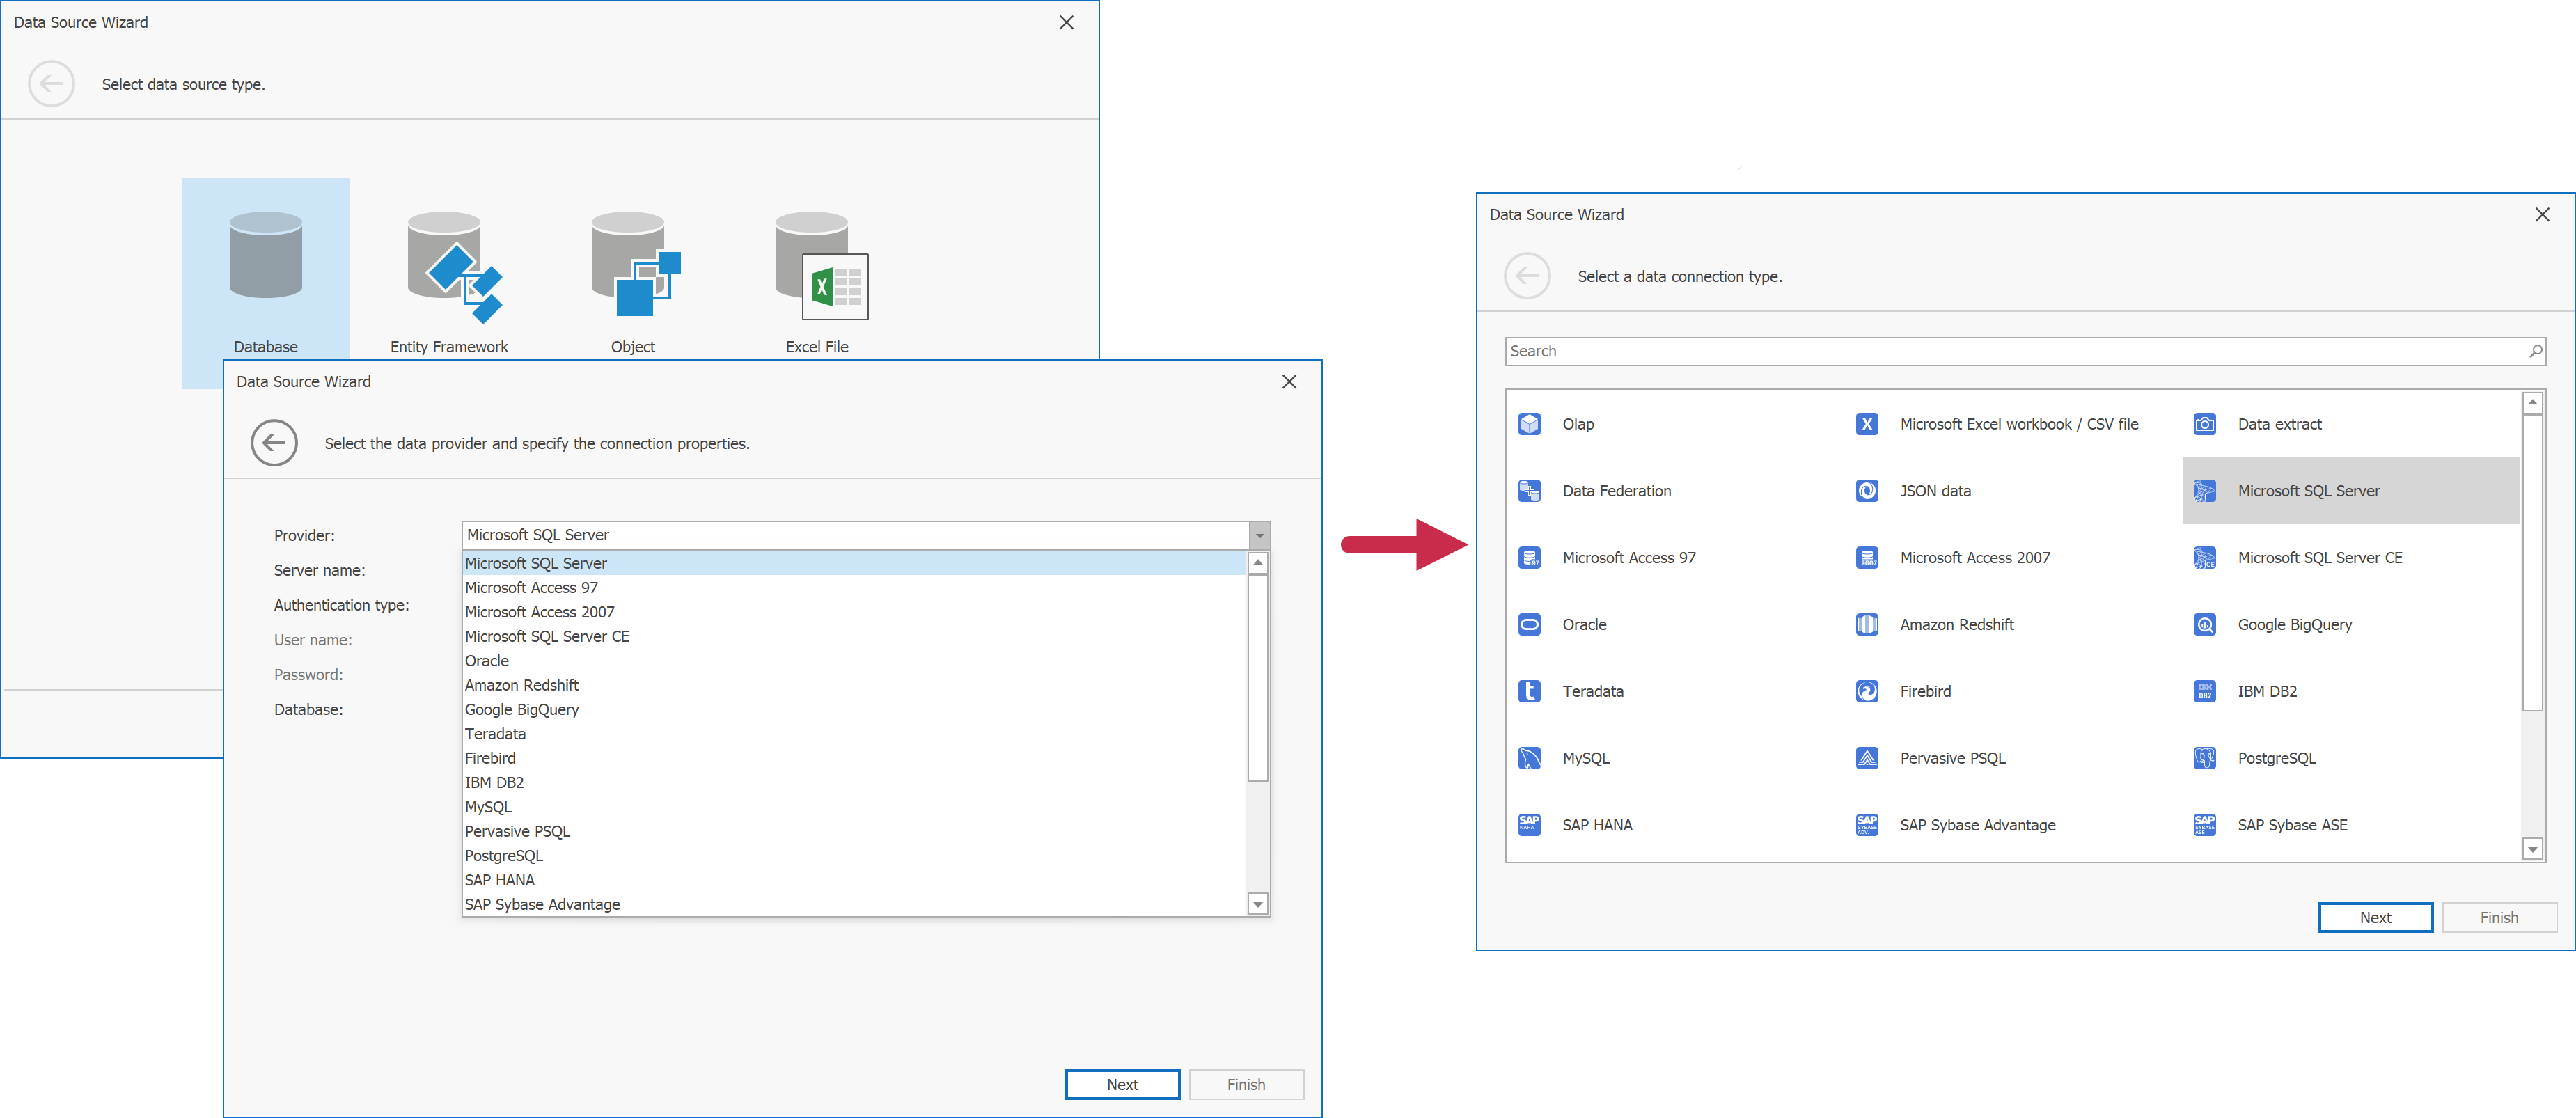The height and width of the screenshot is (1118, 2576).
Task: Select Teradata from provider list
Action: tap(854, 734)
